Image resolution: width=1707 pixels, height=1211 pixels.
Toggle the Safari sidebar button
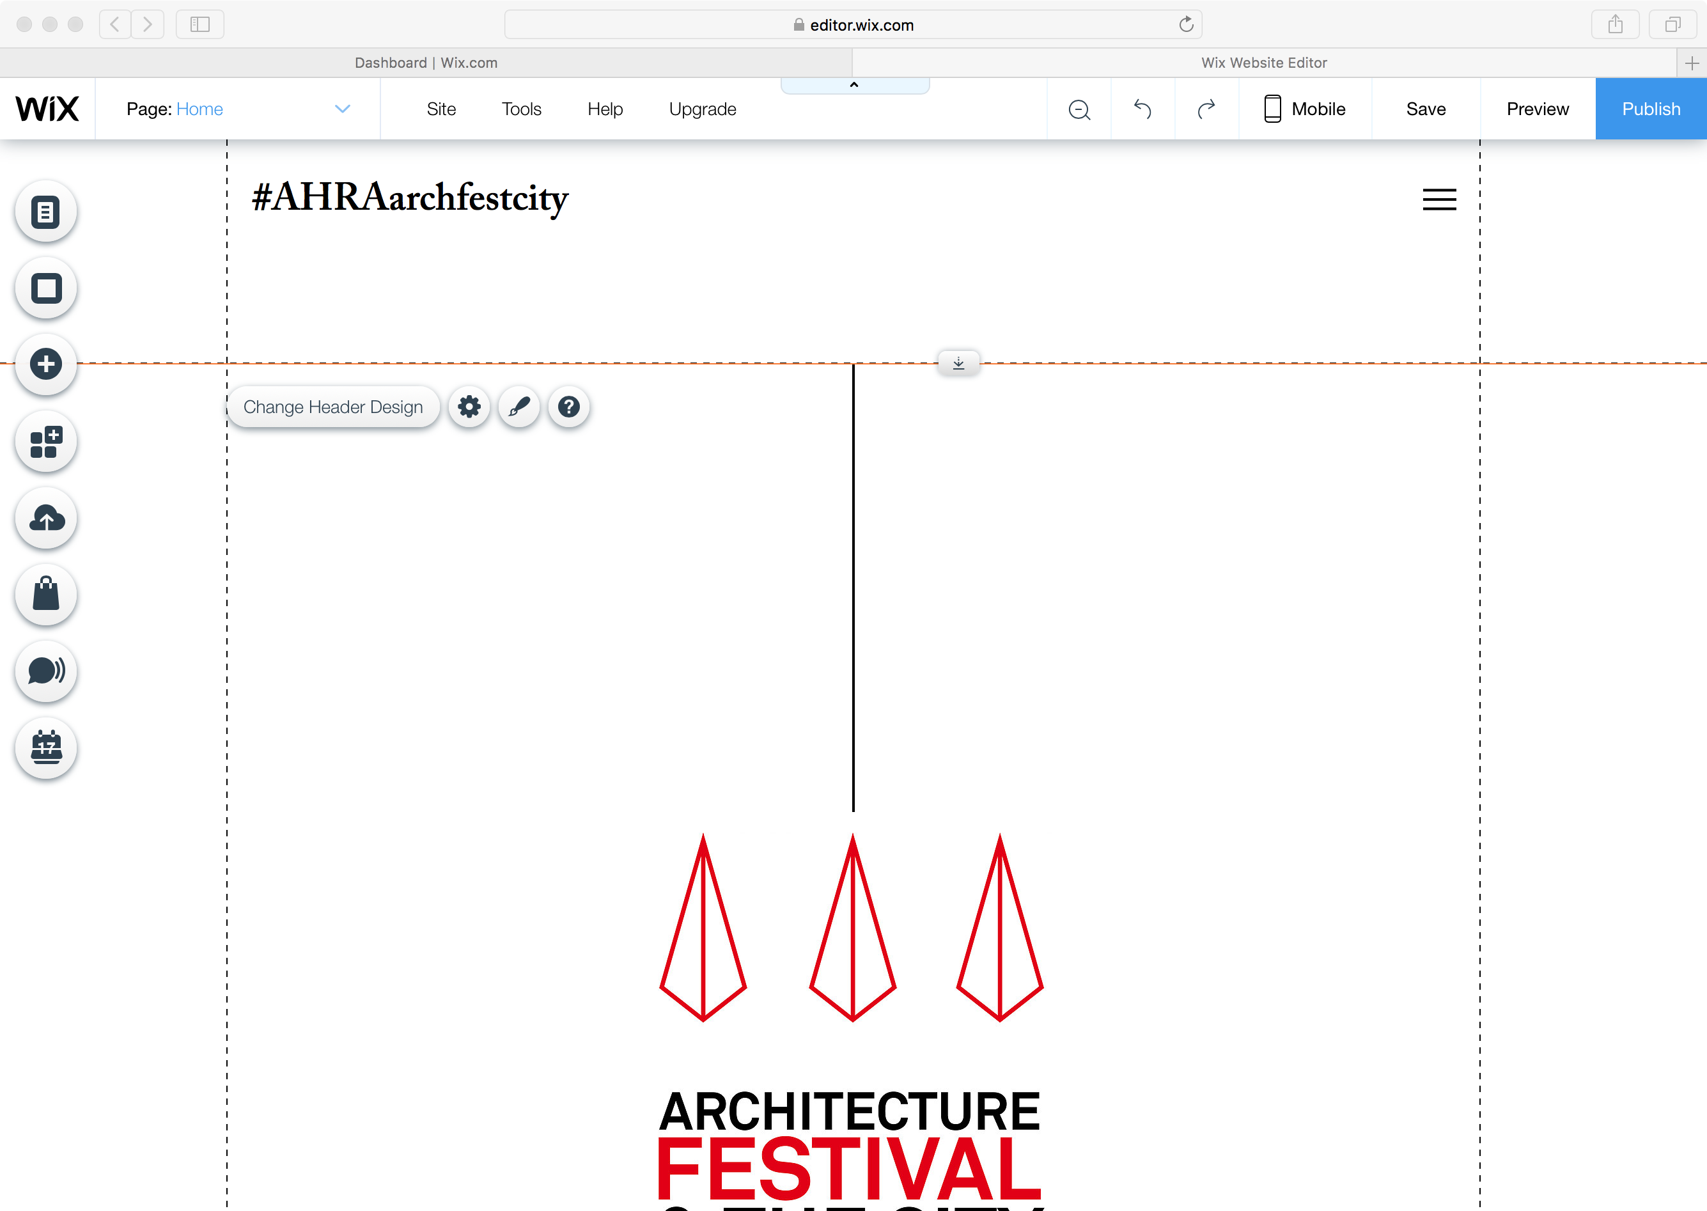199,24
